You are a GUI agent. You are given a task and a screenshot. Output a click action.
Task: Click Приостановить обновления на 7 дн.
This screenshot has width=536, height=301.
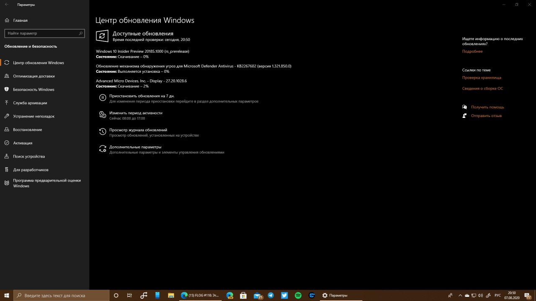point(142,96)
